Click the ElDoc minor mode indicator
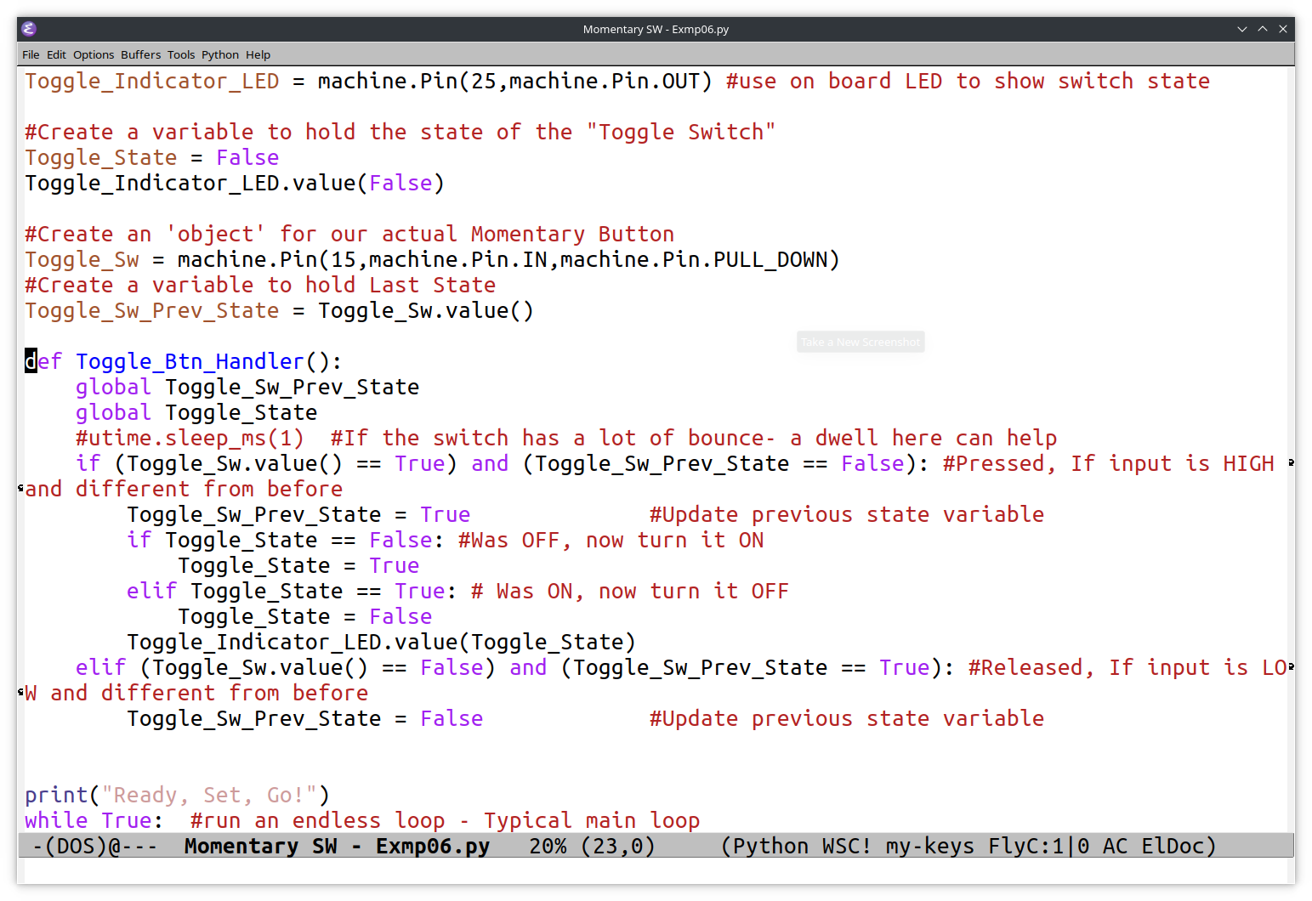The height and width of the screenshot is (901, 1312). coord(1173,847)
